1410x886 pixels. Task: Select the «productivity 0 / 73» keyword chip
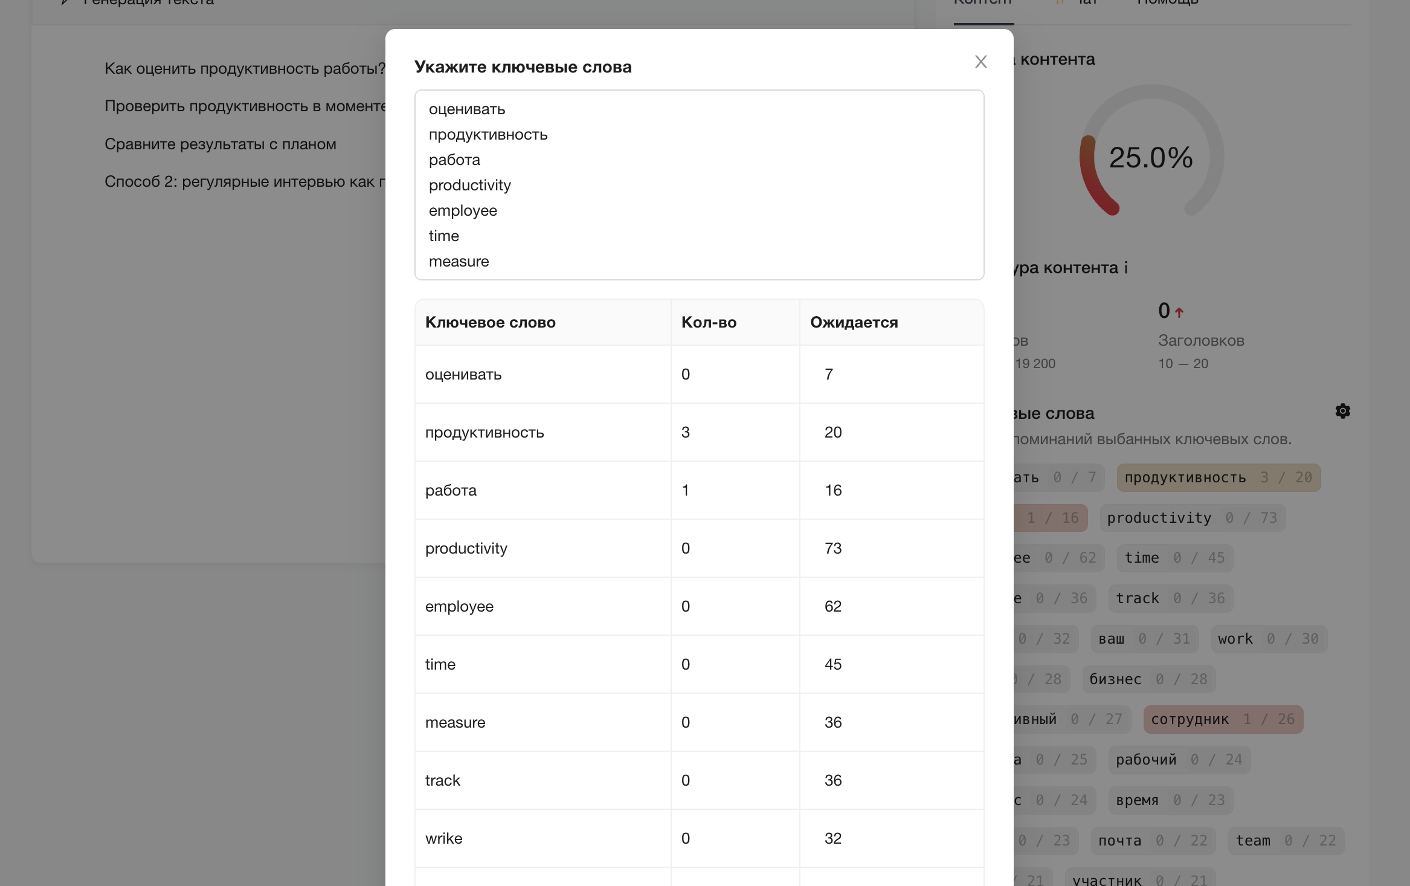pyautogui.click(x=1192, y=518)
